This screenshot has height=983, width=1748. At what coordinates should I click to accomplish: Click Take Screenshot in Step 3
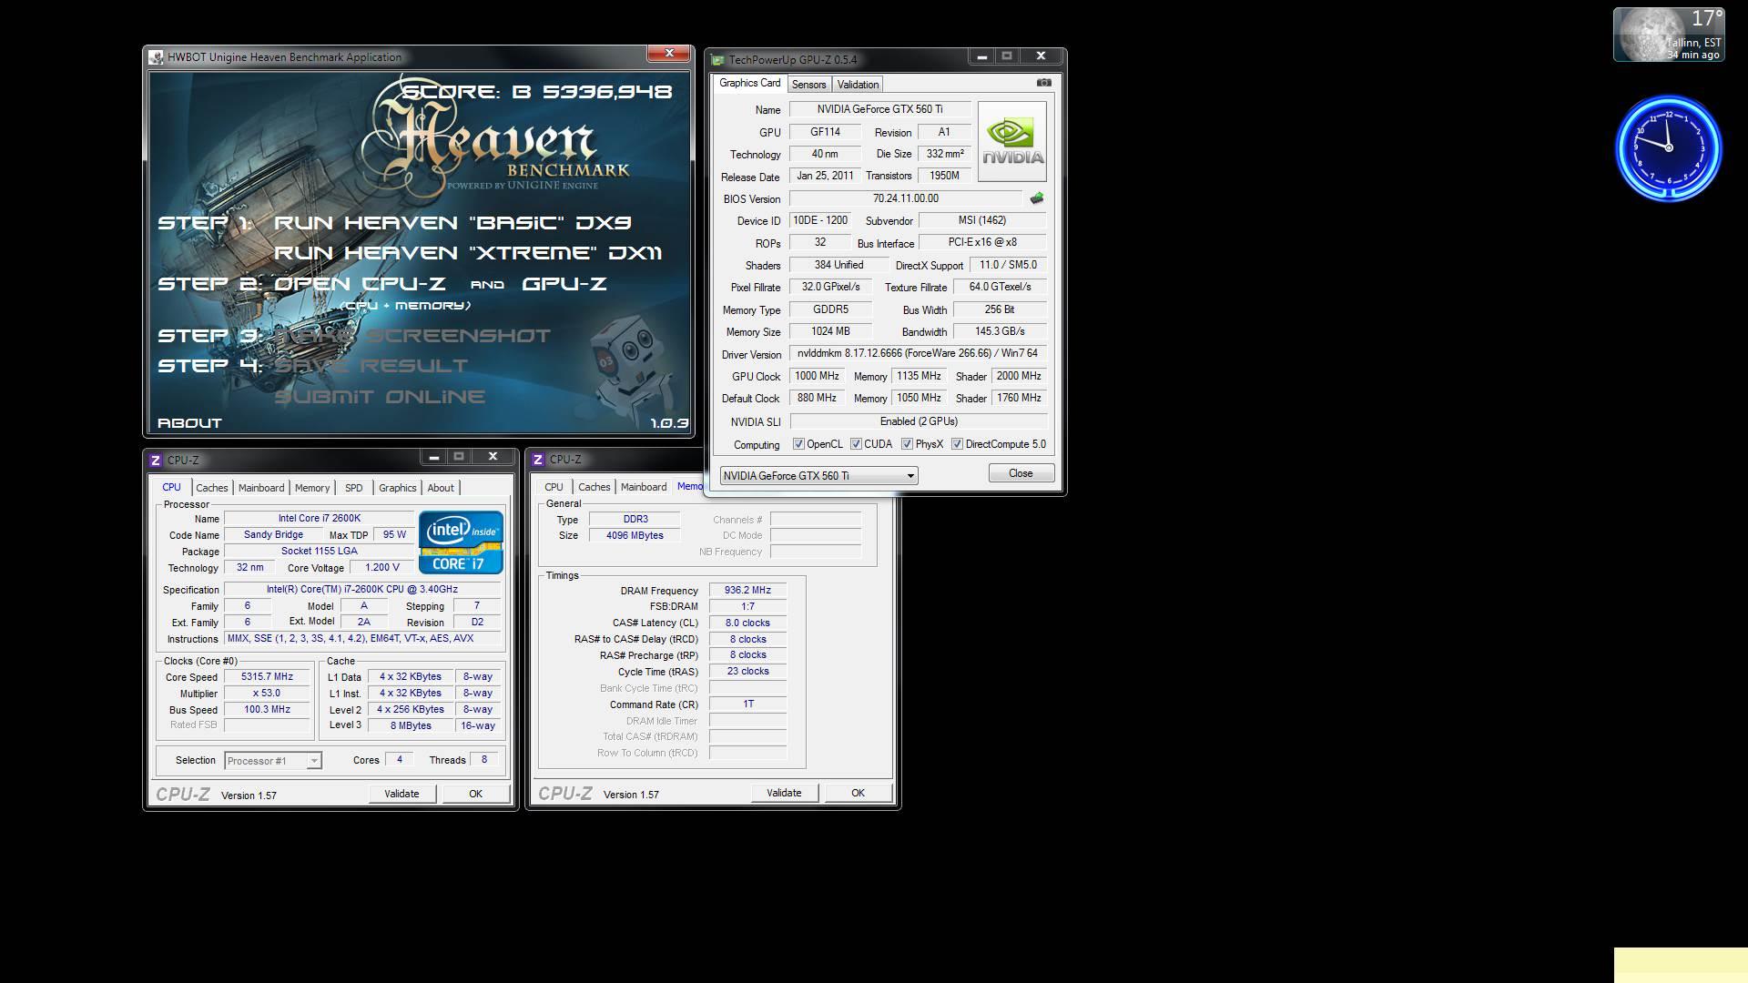click(412, 336)
